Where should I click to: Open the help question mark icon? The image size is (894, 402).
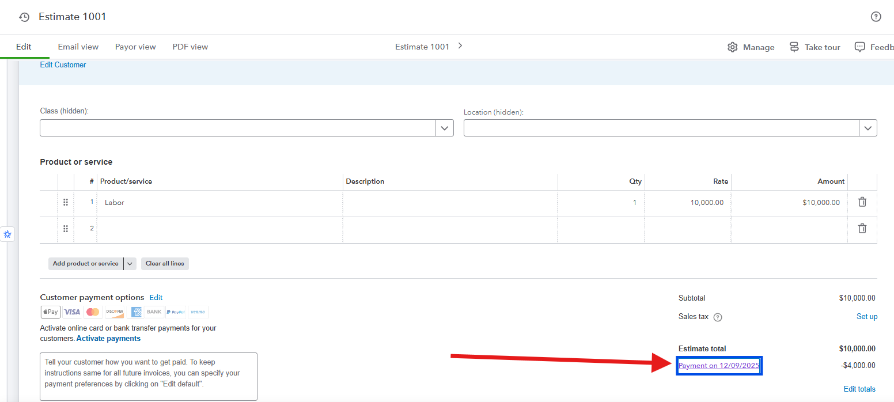[876, 17]
